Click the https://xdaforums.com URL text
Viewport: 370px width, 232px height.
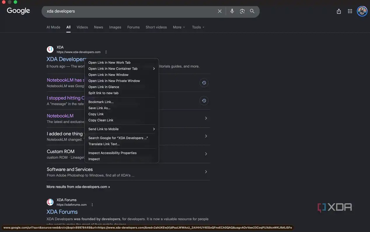point(71,205)
